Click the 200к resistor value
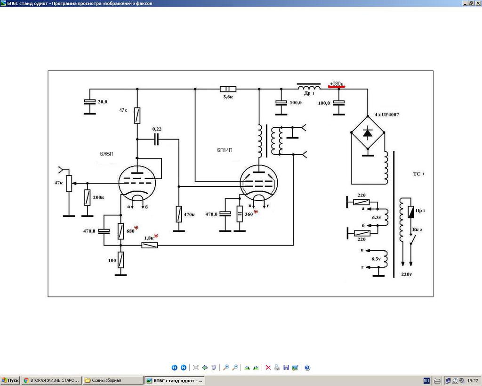Image resolution: width=482 pixels, height=386 pixels. point(98,197)
